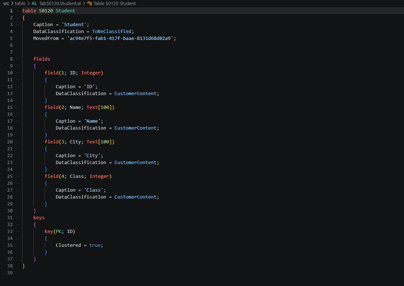Click 'Class' identifier in field 4 declaration
The height and width of the screenshot is (286, 404).
[x=77, y=176]
